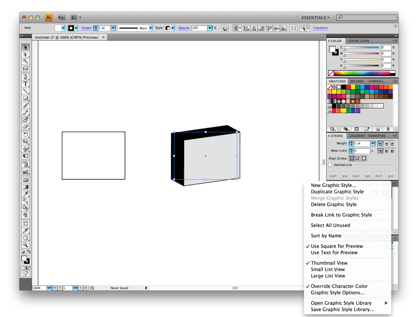The height and width of the screenshot is (317, 418).
Task: Select the Artboard tool
Action: tap(25, 223)
